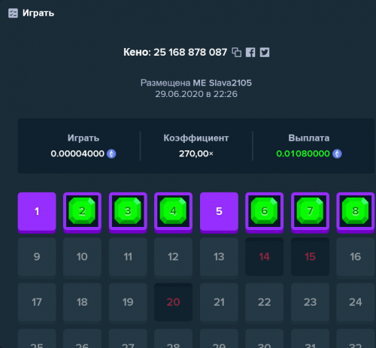
Task: Click the Ethereum icon next to bet amount
Action: (x=111, y=153)
